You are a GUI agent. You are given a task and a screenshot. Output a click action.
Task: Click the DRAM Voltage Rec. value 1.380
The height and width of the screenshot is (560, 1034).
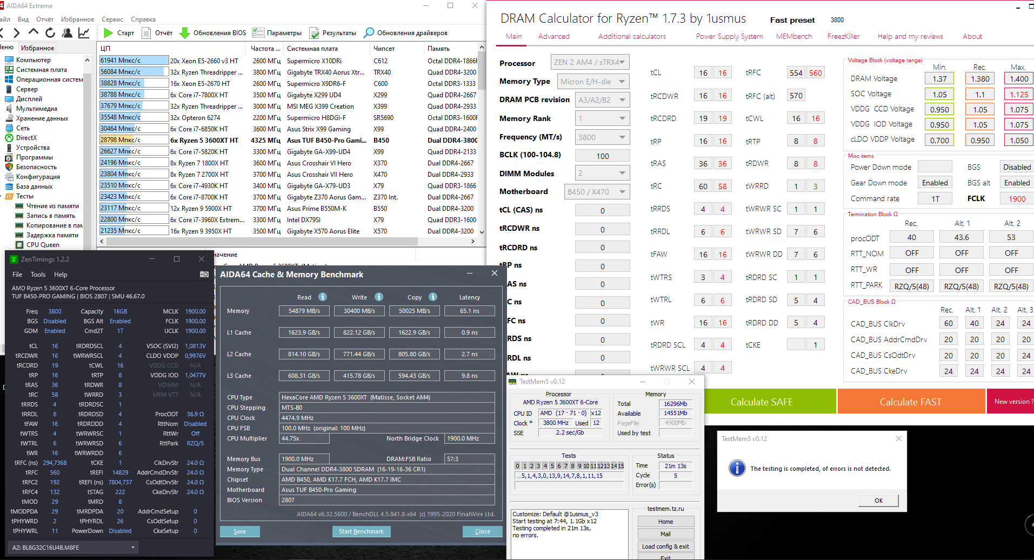point(980,78)
